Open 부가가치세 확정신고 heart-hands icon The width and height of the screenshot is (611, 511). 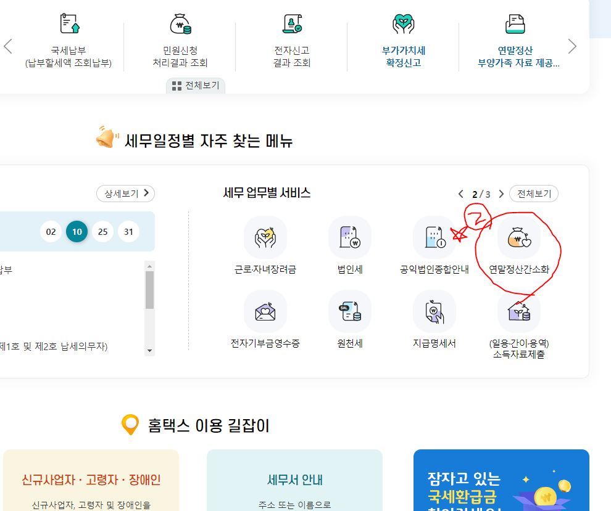[403, 24]
